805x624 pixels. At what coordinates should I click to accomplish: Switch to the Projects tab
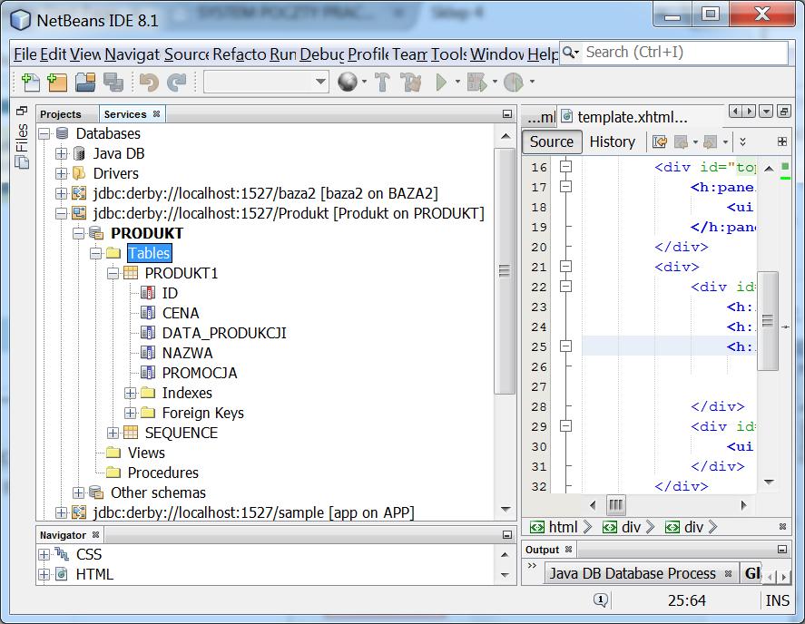tap(61, 114)
